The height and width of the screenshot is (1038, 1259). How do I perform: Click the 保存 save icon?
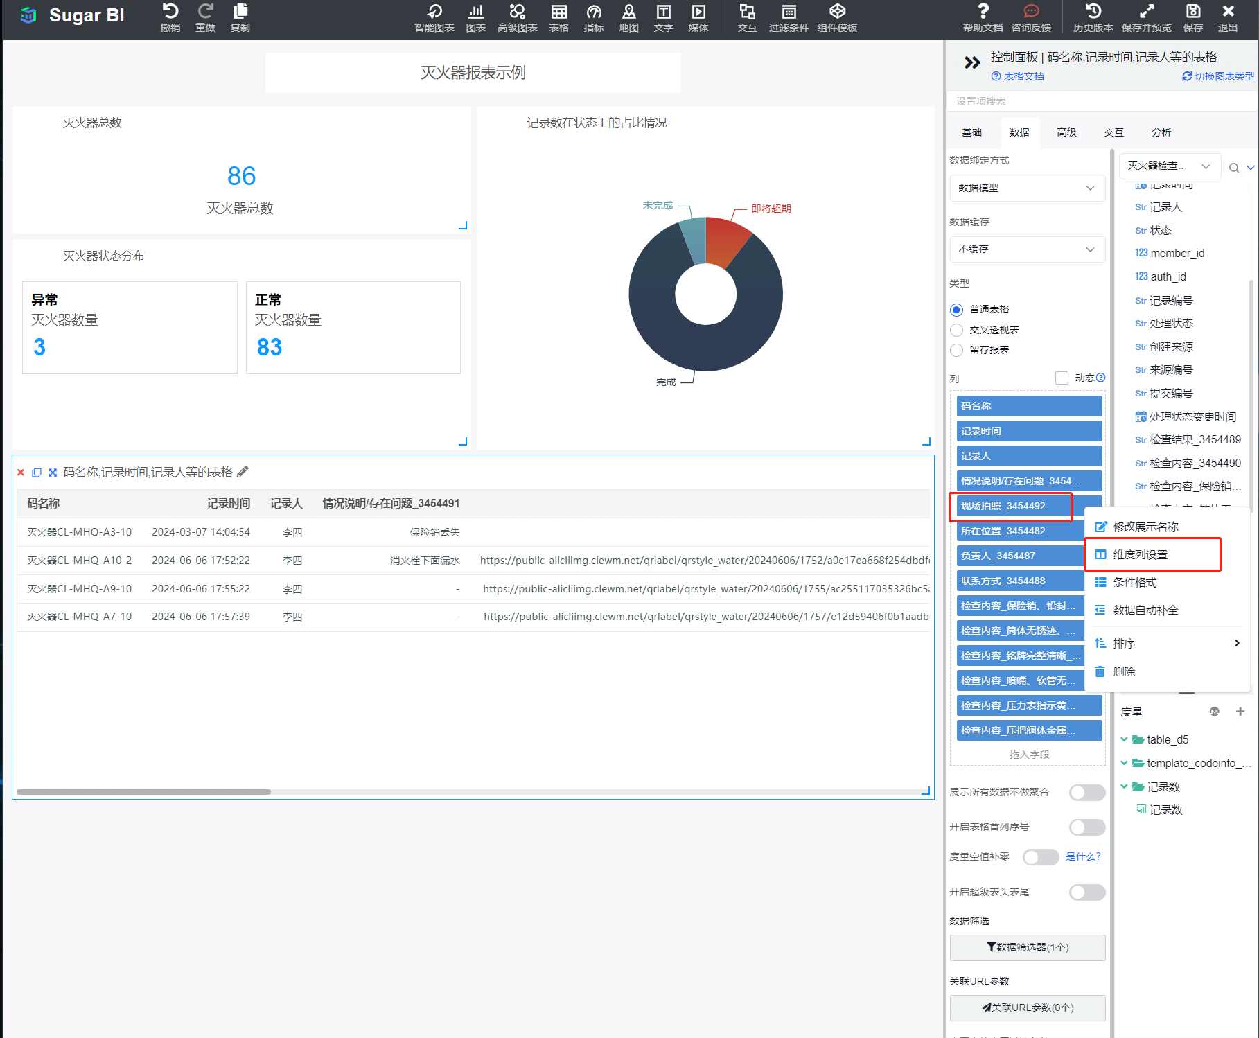coord(1193,17)
